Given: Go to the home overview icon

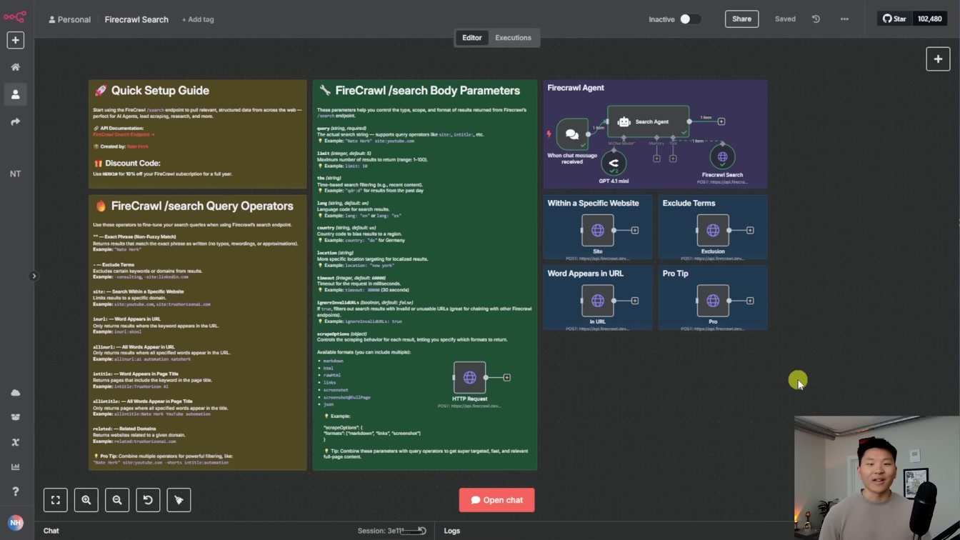Looking at the screenshot, I should coord(15,67).
